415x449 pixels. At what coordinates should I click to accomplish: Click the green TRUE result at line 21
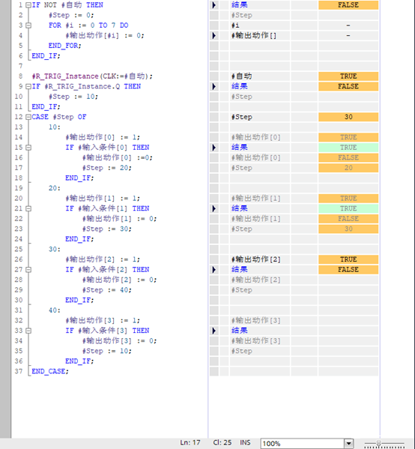coord(348,208)
